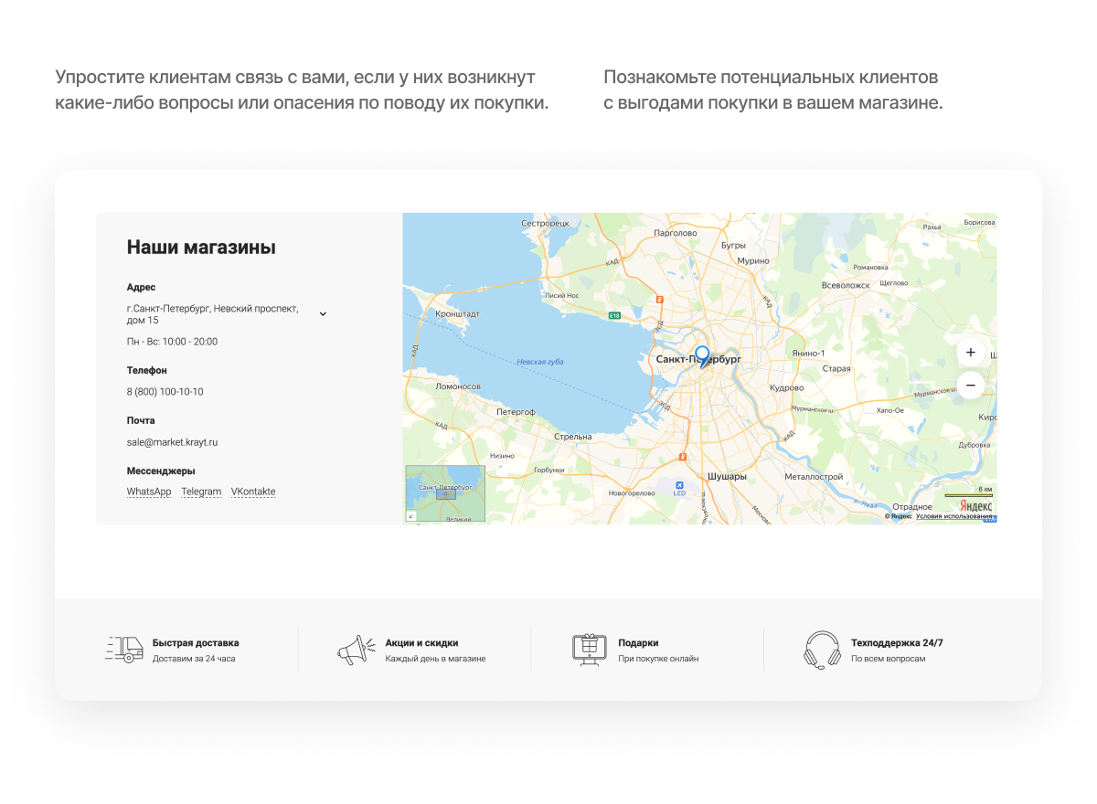1097x804 pixels.
Task: Click 'Шушары' label on the map
Action: pyautogui.click(x=727, y=477)
